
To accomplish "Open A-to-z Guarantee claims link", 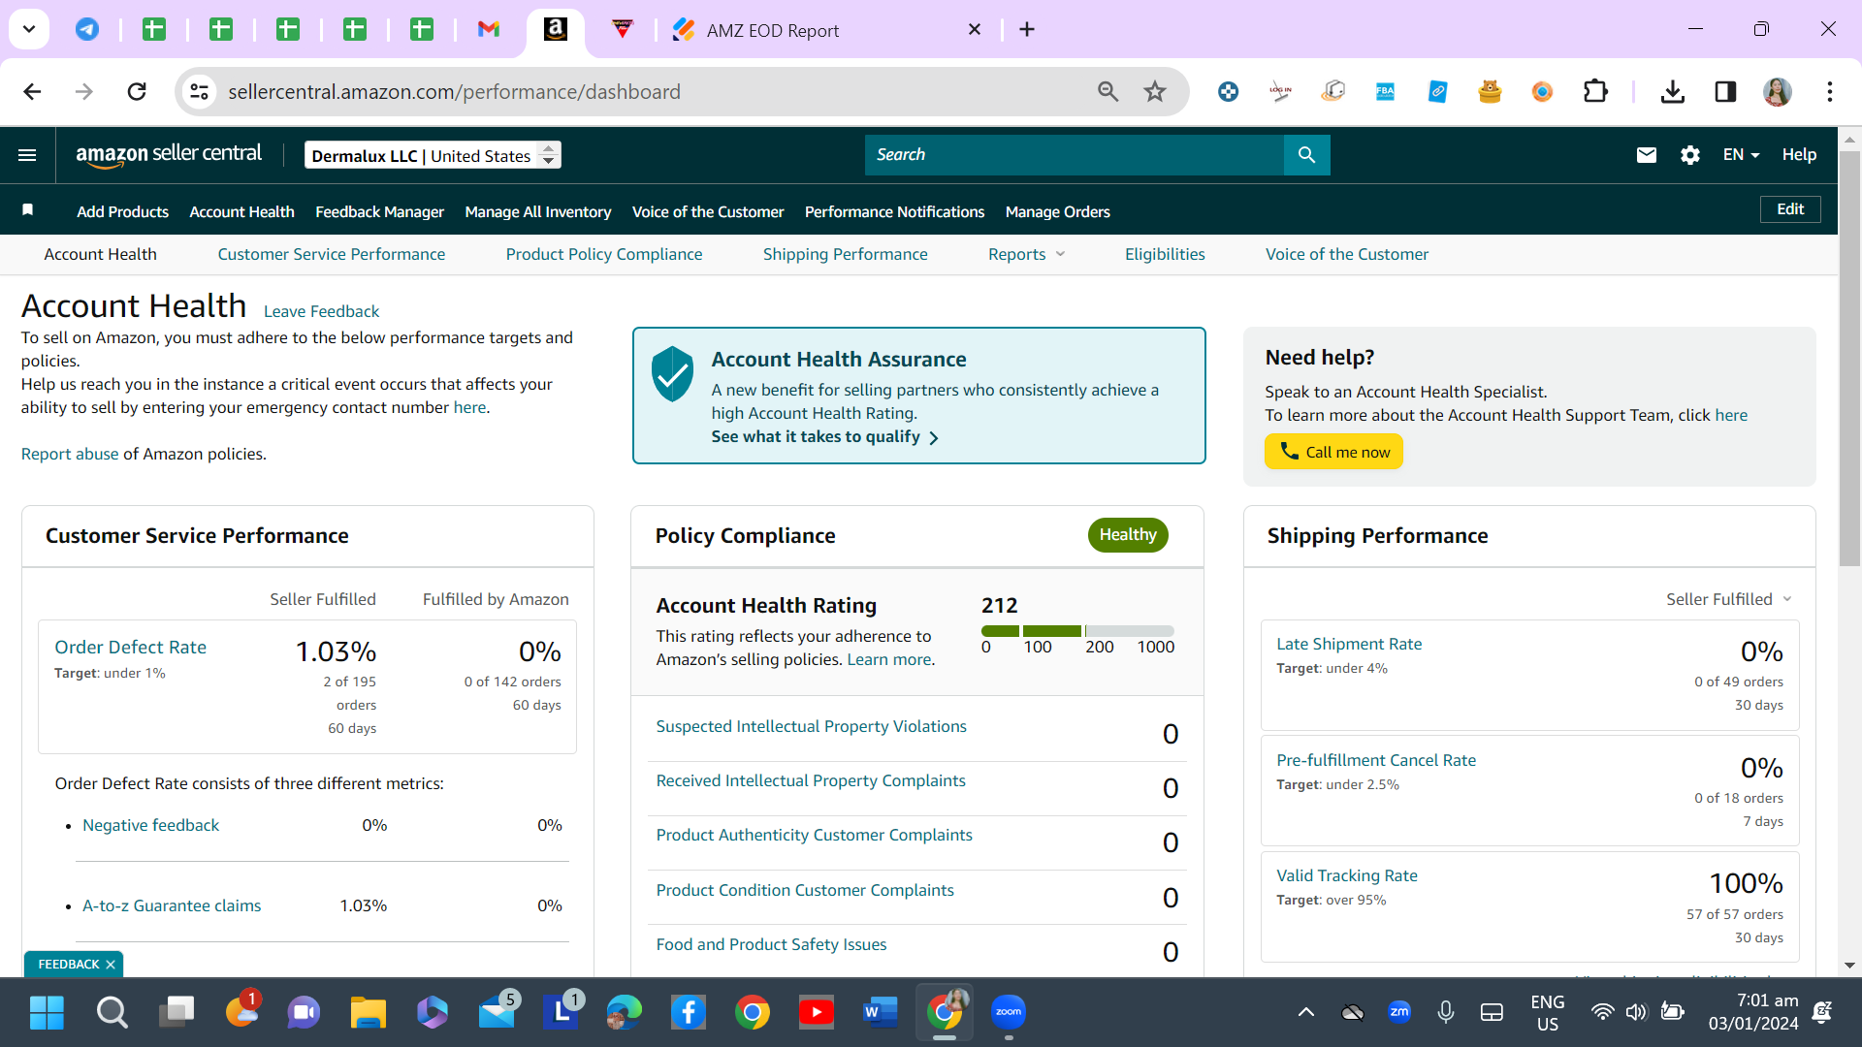I will click(172, 905).
